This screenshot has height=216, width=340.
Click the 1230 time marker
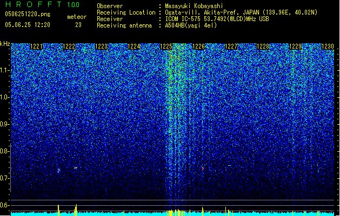pos(328,46)
